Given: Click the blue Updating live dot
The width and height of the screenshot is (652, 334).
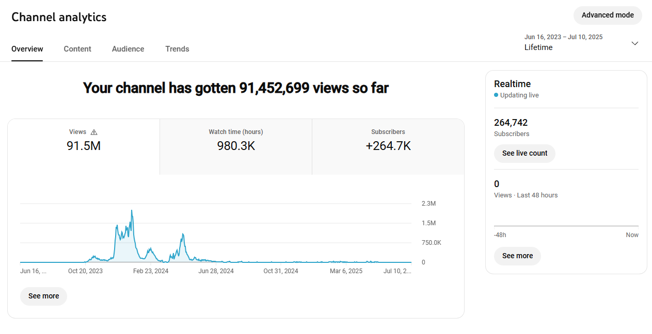Looking at the screenshot, I should tap(496, 95).
